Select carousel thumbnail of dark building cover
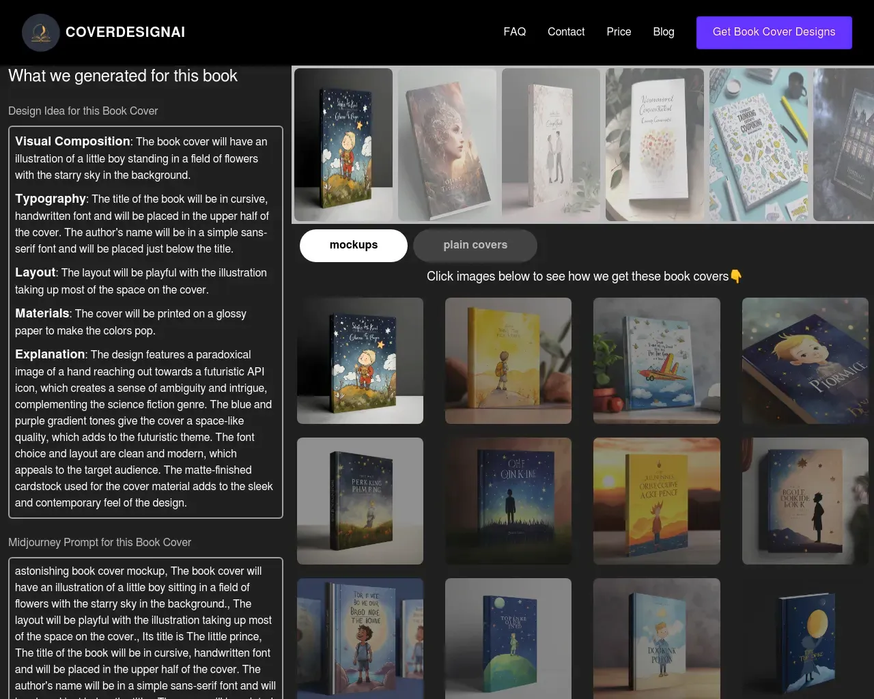This screenshot has height=699, width=874. pyautogui.click(x=844, y=145)
